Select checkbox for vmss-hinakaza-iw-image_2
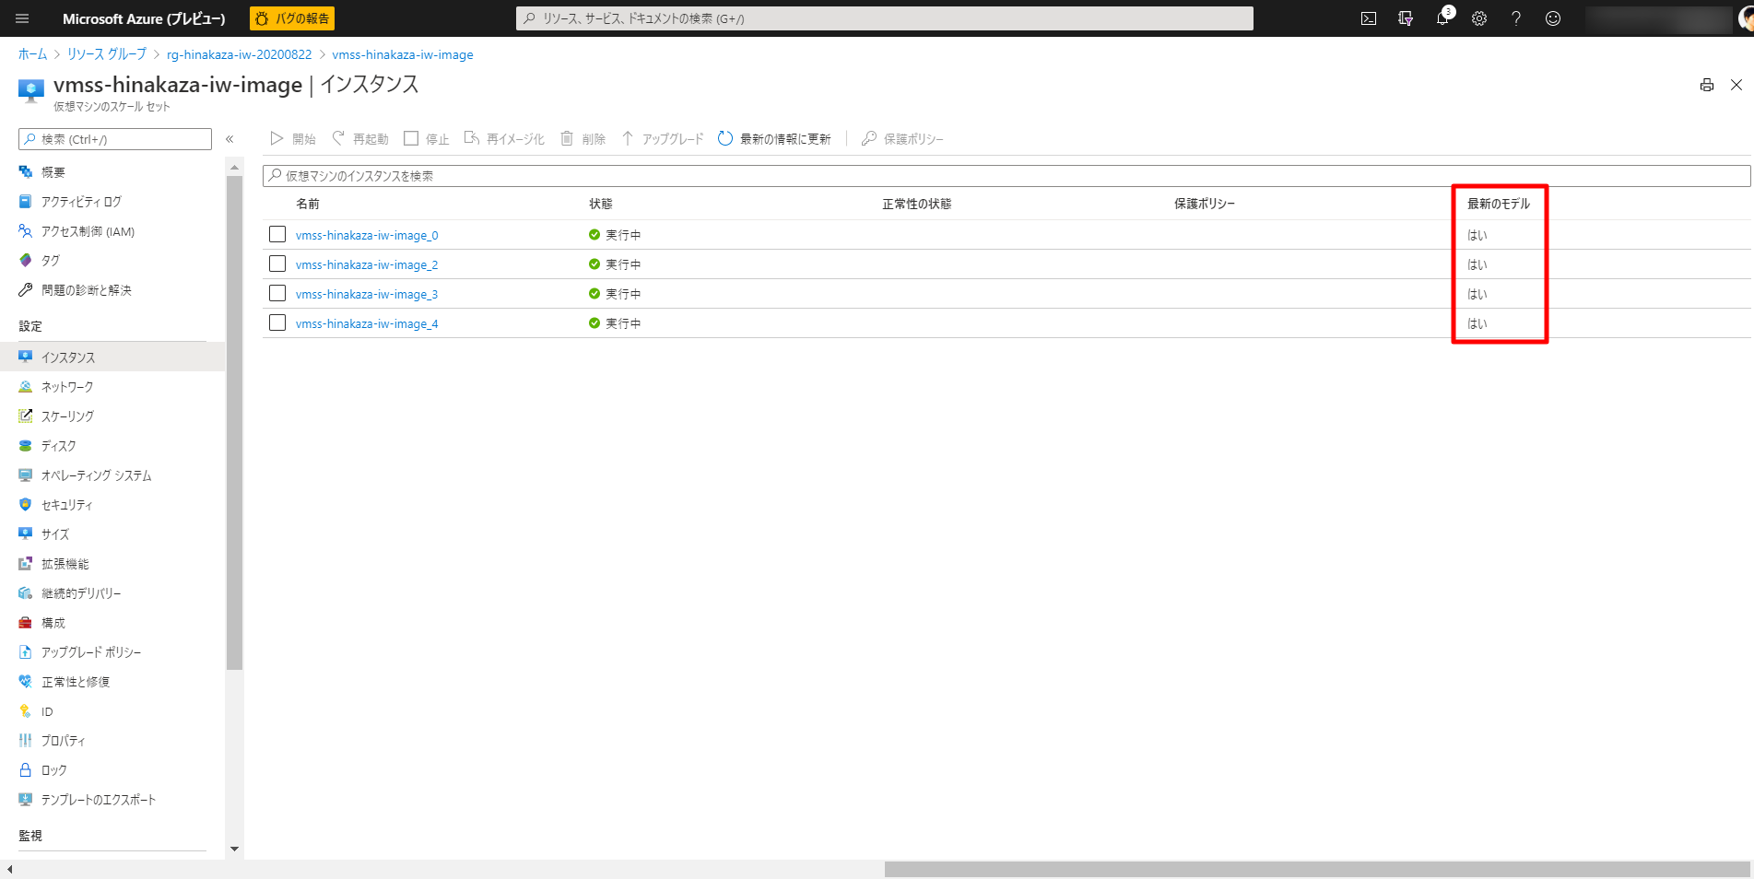The height and width of the screenshot is (879, 1754). click(277, 264)
